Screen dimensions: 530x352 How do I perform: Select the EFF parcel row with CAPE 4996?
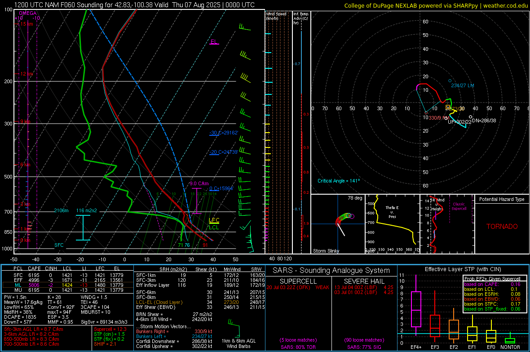68,280
